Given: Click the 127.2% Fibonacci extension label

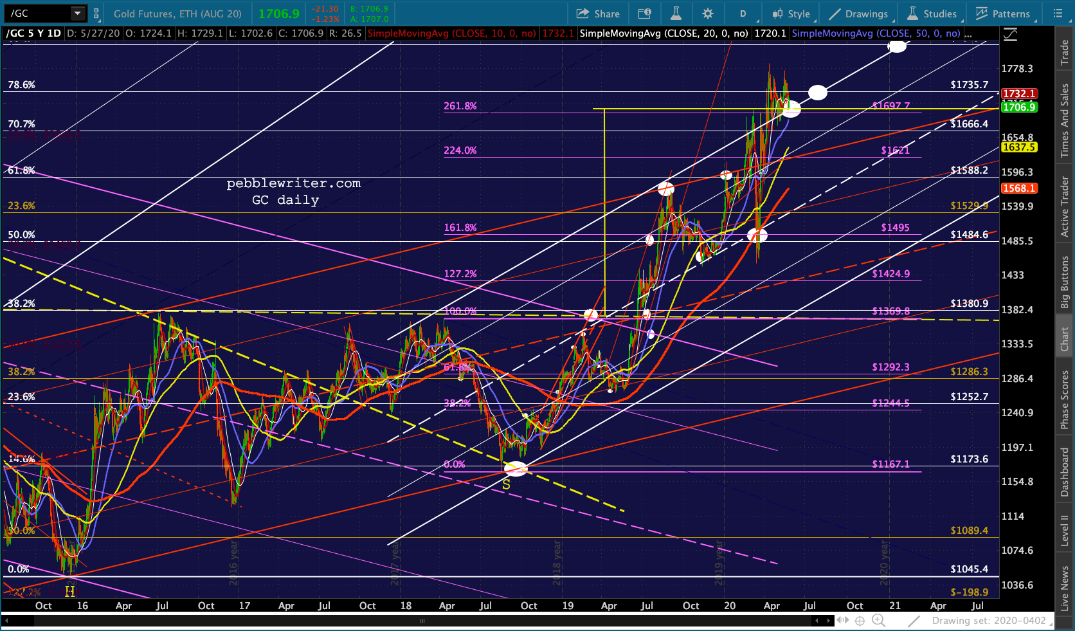Looking at the screenshot, I should (460, 274).
